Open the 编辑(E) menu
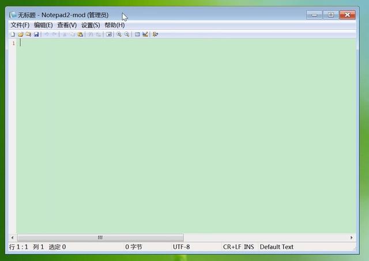 (43, 25)
